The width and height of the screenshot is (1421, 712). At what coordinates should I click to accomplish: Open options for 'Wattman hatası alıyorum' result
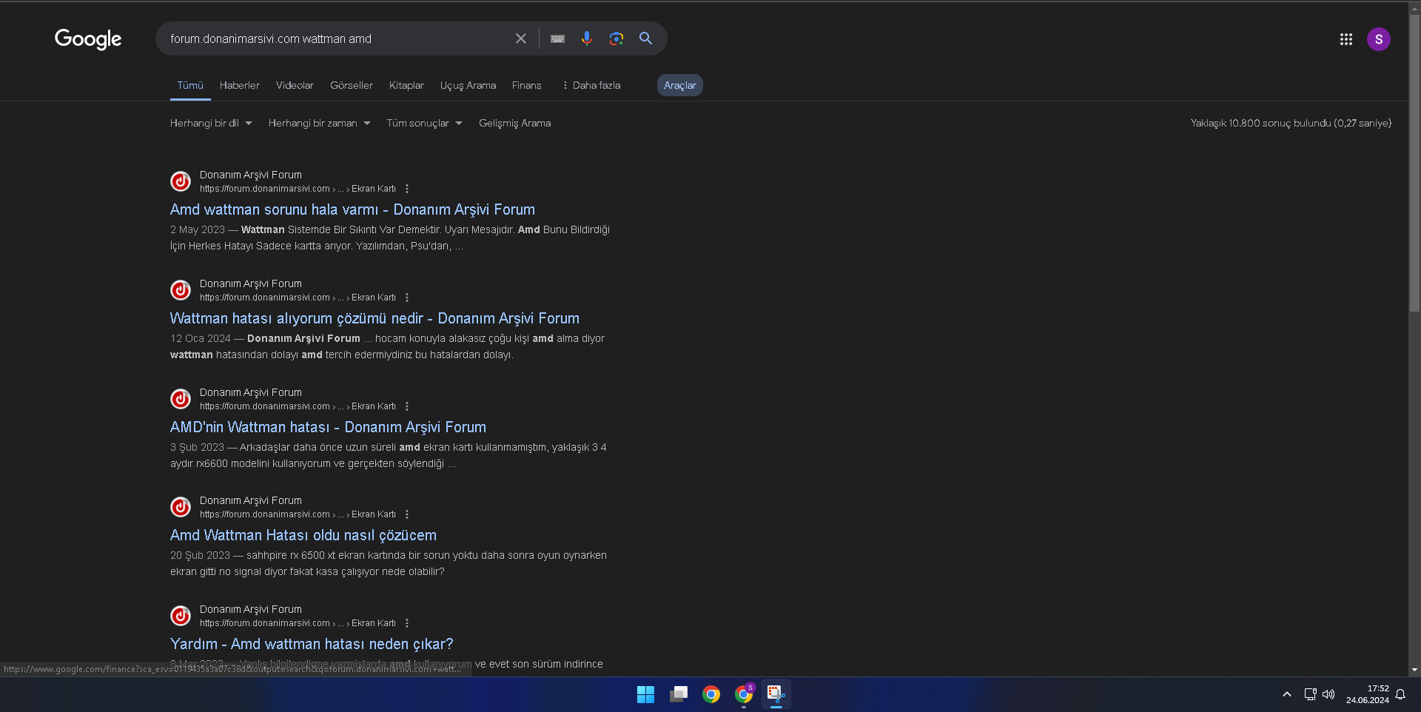pyautogui.click(x=407, y=298)
